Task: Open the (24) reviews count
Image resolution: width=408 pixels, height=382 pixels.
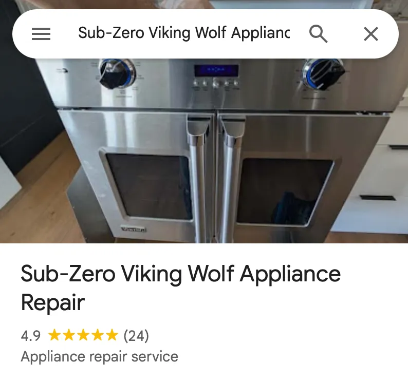Action: (x=136, y=335)
